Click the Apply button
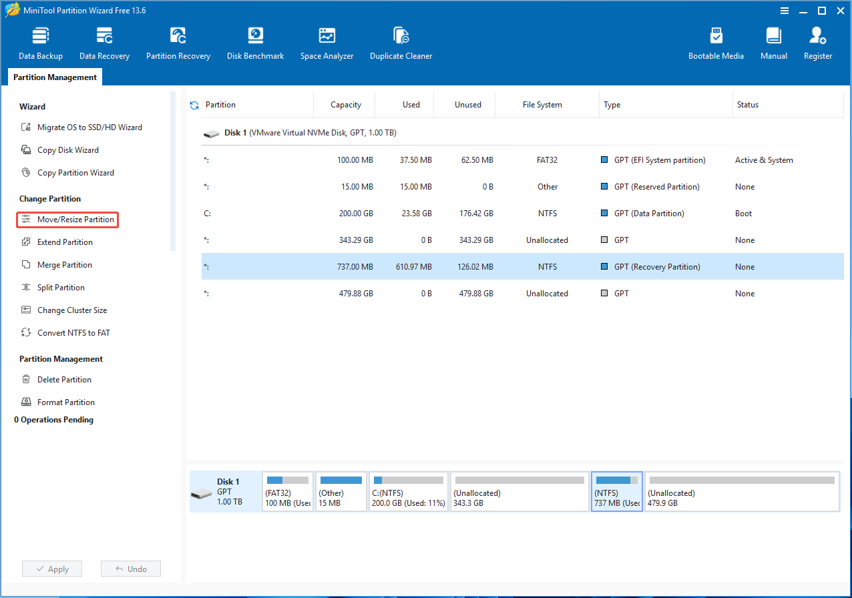 51,568
